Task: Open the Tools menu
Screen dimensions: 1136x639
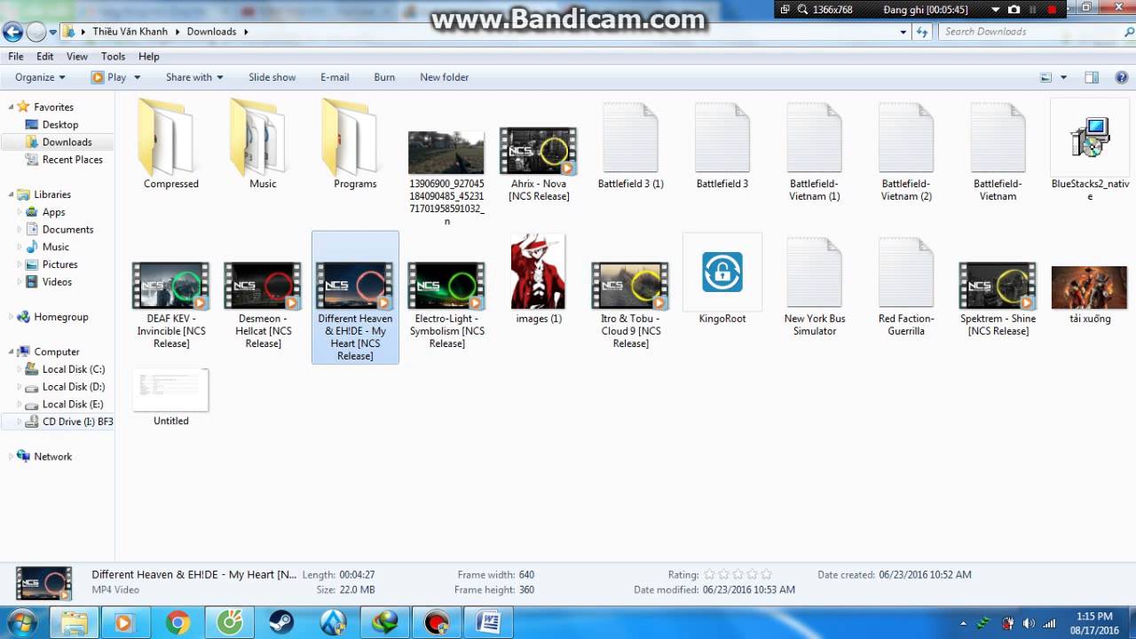Action: coord(113,56)
